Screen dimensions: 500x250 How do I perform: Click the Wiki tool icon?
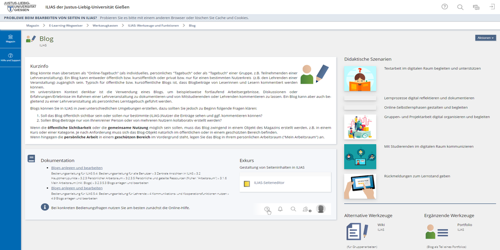(x=357, y=231)
